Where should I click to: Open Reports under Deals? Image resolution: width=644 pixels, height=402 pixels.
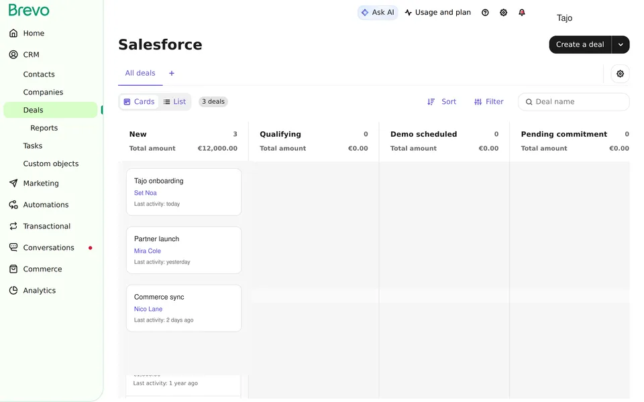point(44,128)
